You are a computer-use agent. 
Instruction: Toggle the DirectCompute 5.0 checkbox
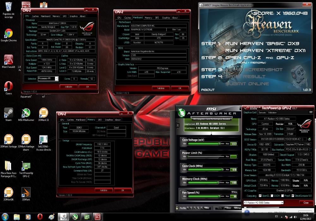293,196
